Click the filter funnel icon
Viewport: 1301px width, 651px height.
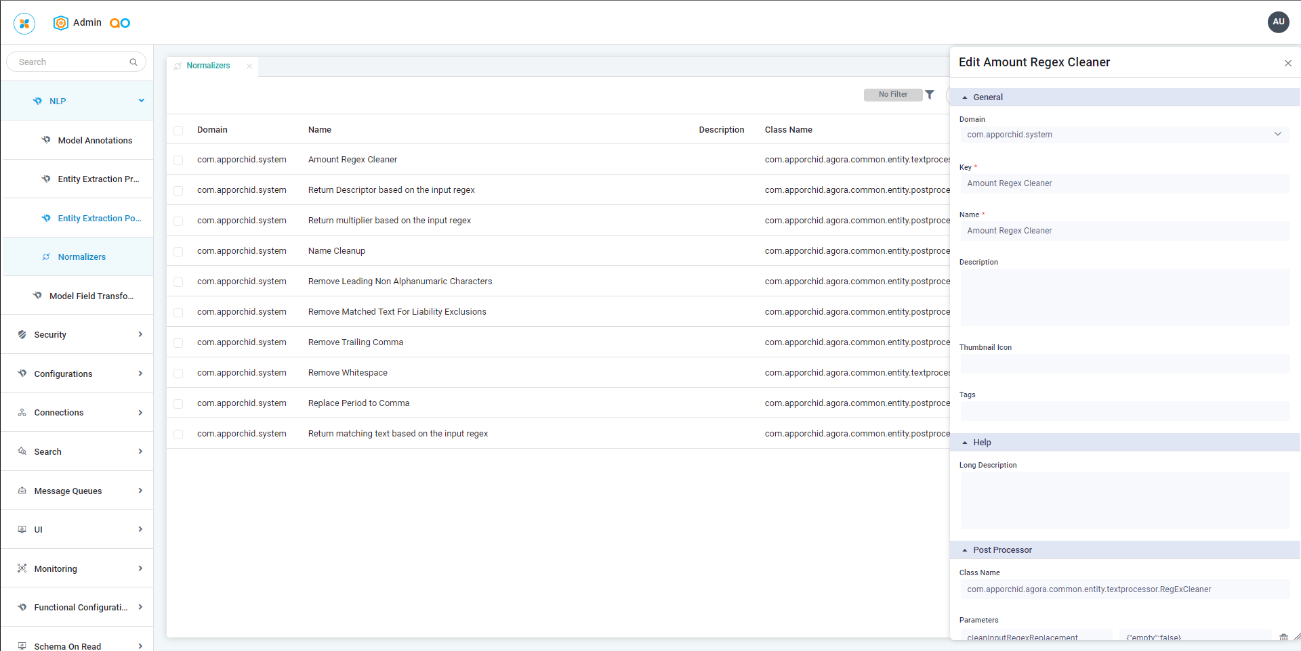930,95
